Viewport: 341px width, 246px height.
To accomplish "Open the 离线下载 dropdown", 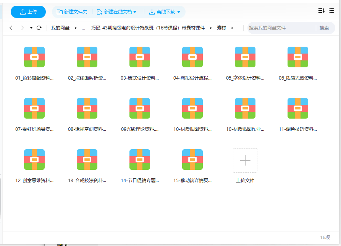I will tap(165, 12).
